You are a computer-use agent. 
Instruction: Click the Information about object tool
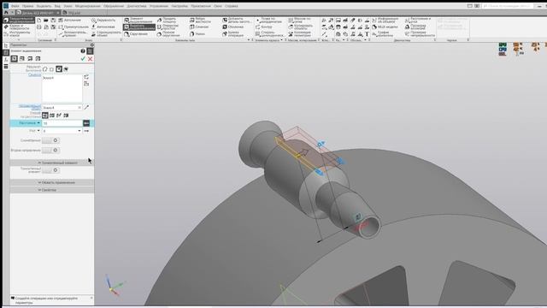click(x=385, y=20)
